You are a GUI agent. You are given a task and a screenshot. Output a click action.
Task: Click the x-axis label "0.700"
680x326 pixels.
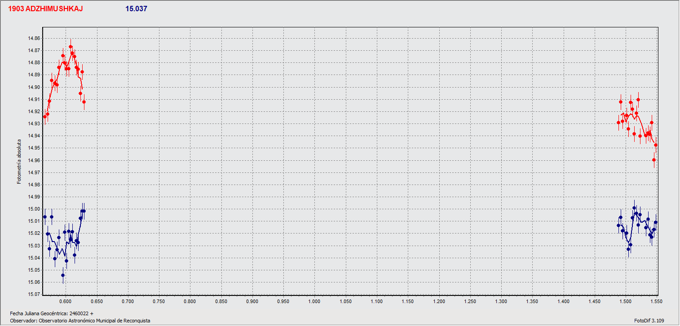[x=128, y=301]
